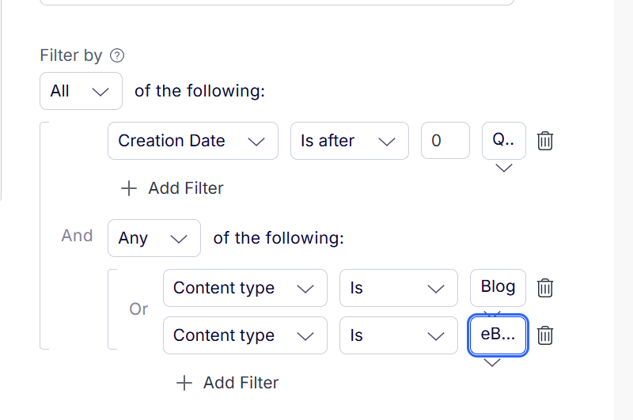This screenshot has height=420, width=633.
Task: Open Content type dropdown in eB... row
Action: pyautogui.click(x=245, y=335)
